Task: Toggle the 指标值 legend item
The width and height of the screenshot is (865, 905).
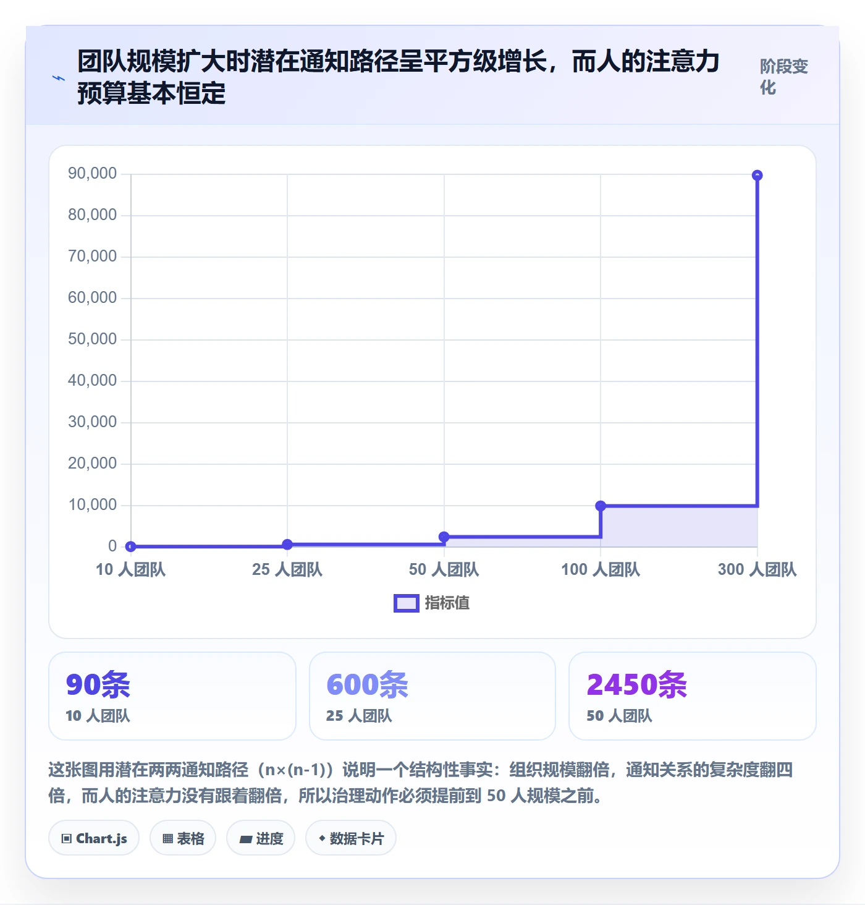Action: click(432, 603)
